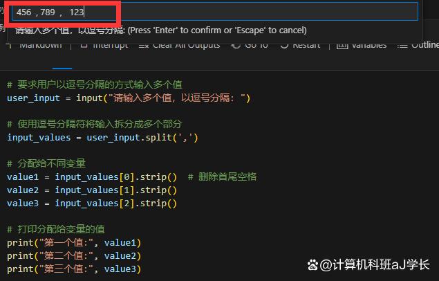Click the print("第二个值:", value2) line
The image size is (439, 281).
pos(74,255)
